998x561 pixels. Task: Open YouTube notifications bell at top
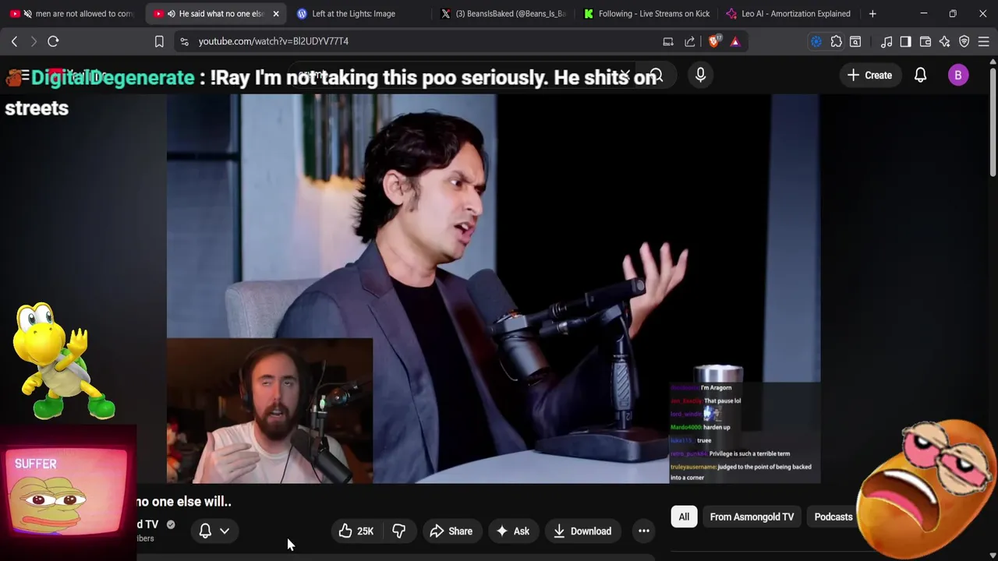tap(920, 75)
